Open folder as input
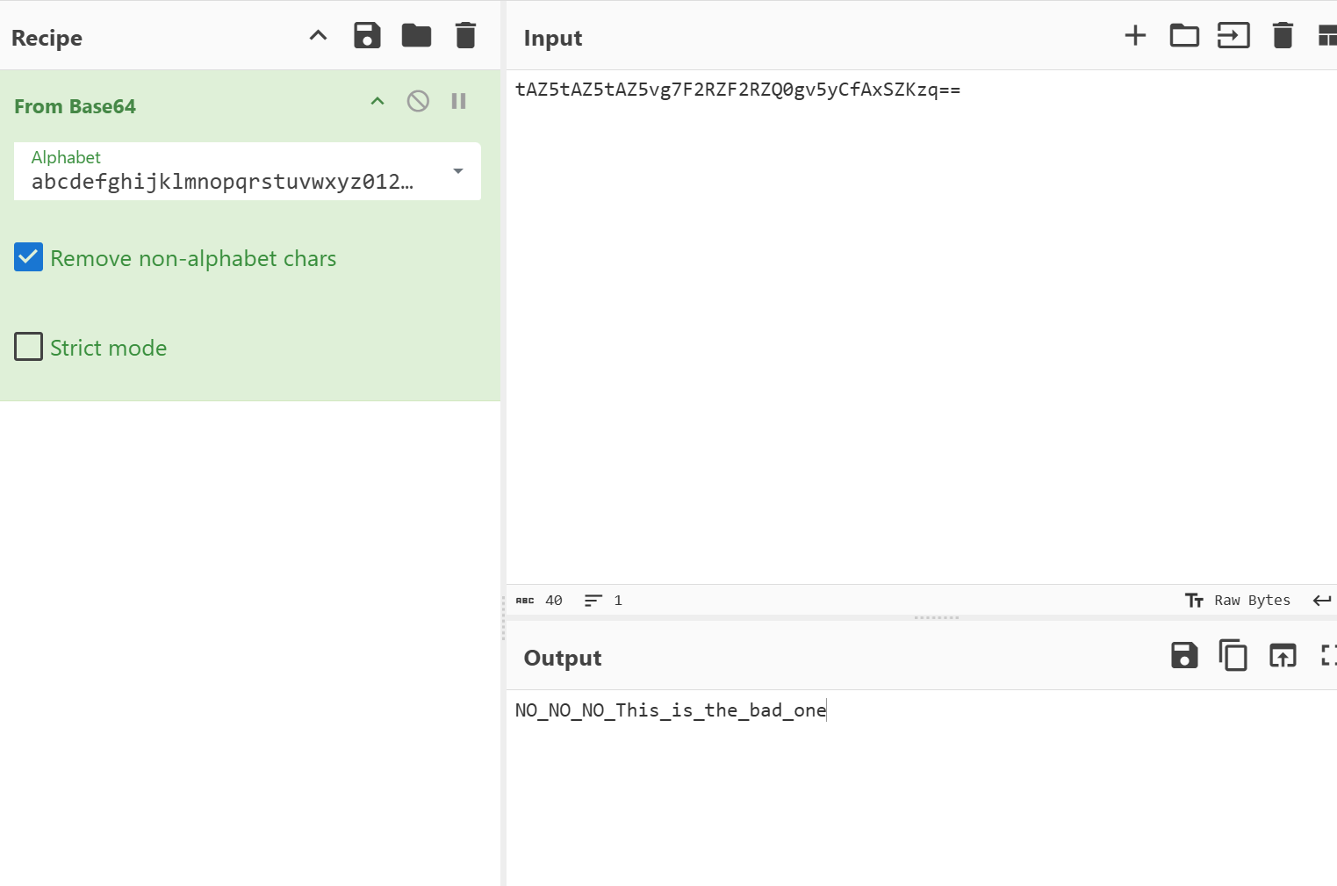Screen dimensions: 1337x886 [1184, 36]
